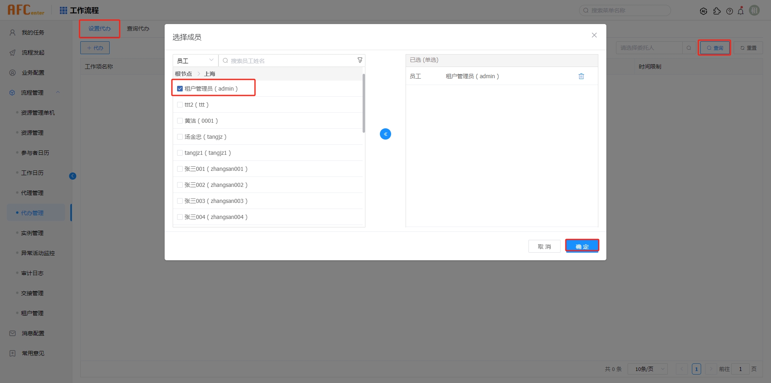Open the 10条/页 page size dropdown

647,369
